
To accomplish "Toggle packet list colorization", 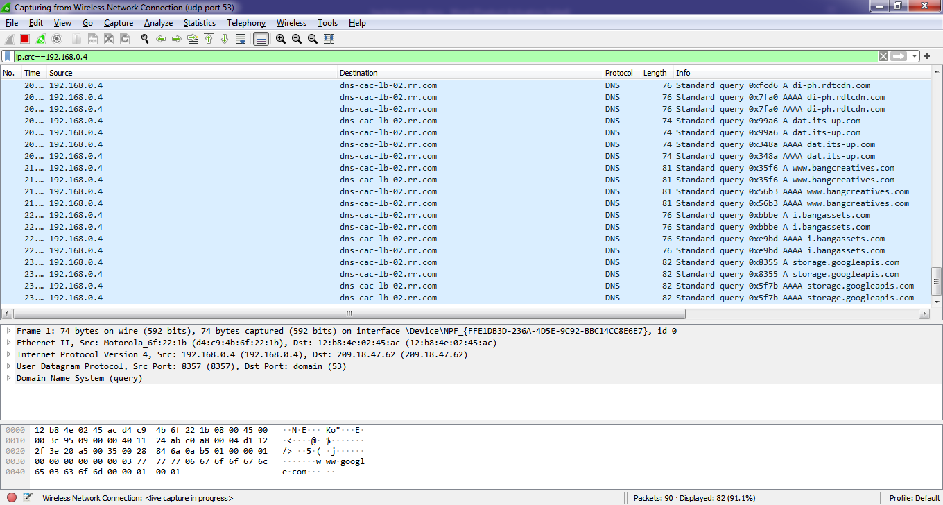I will pos(261,40).
